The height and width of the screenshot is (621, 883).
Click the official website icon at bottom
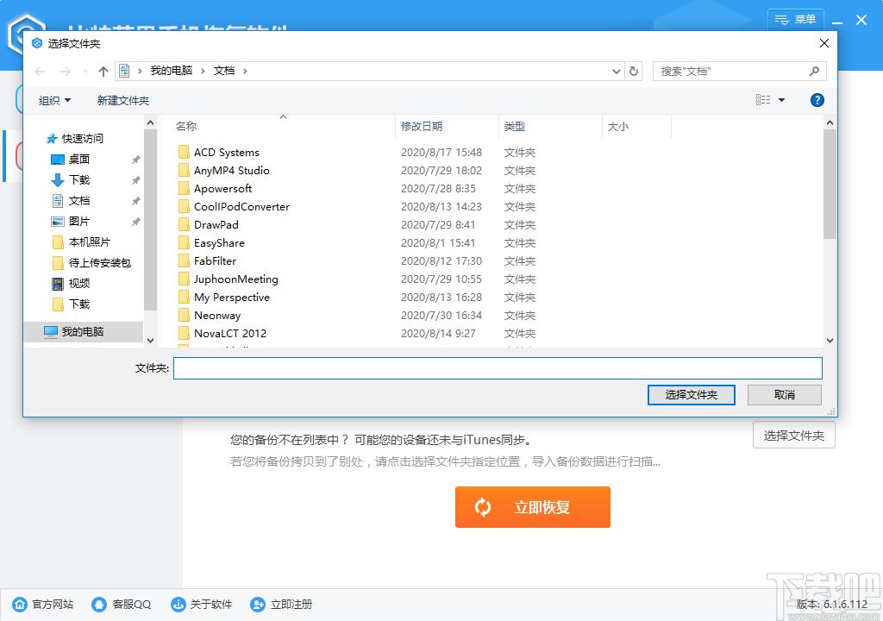[x=20, y=605]
